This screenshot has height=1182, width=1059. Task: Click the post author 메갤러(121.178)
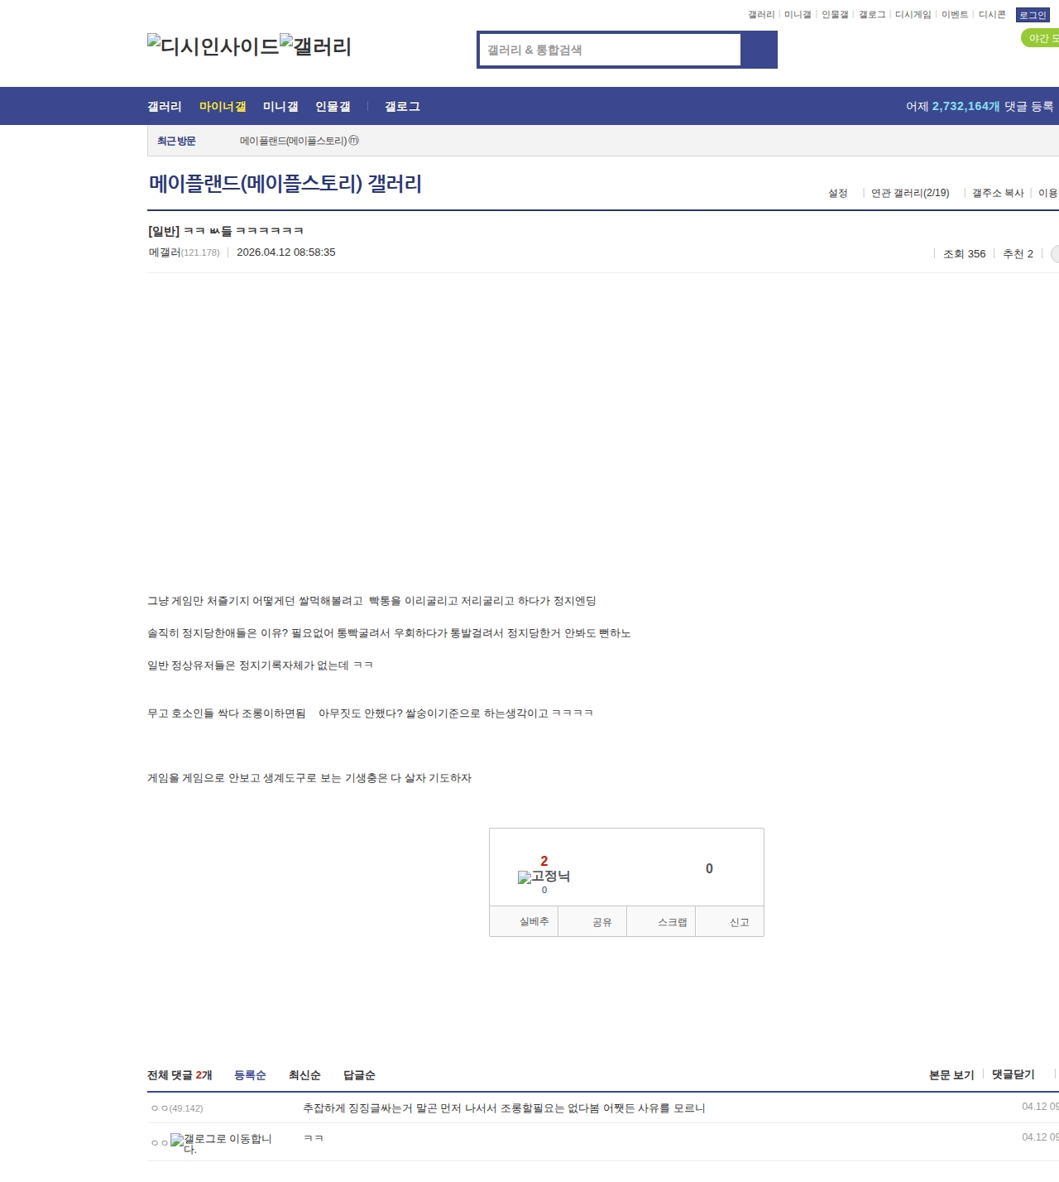(184, 252)
